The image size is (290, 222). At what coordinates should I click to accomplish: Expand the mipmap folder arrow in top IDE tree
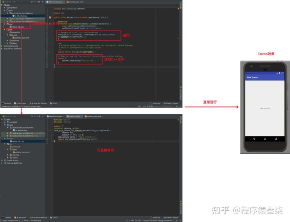point(7,41)
